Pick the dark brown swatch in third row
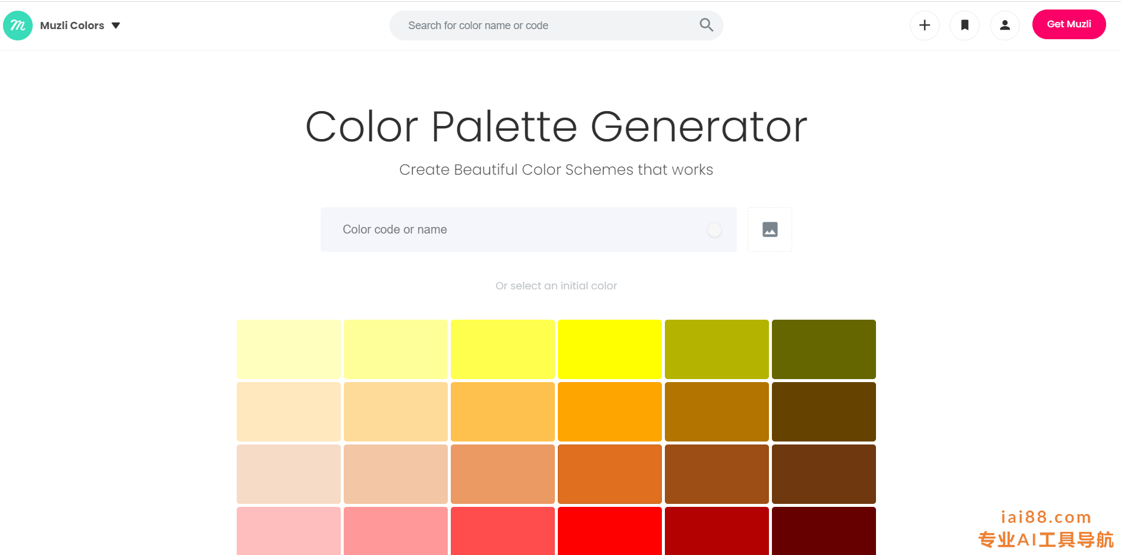This screenshot has width=1121, height=555. pyautogui.click(x=824, y=474)
